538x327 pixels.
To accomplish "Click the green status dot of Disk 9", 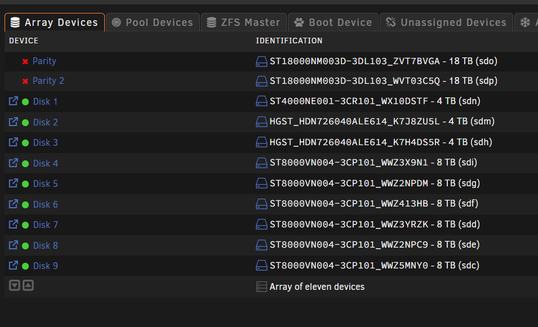I will 25,266.
